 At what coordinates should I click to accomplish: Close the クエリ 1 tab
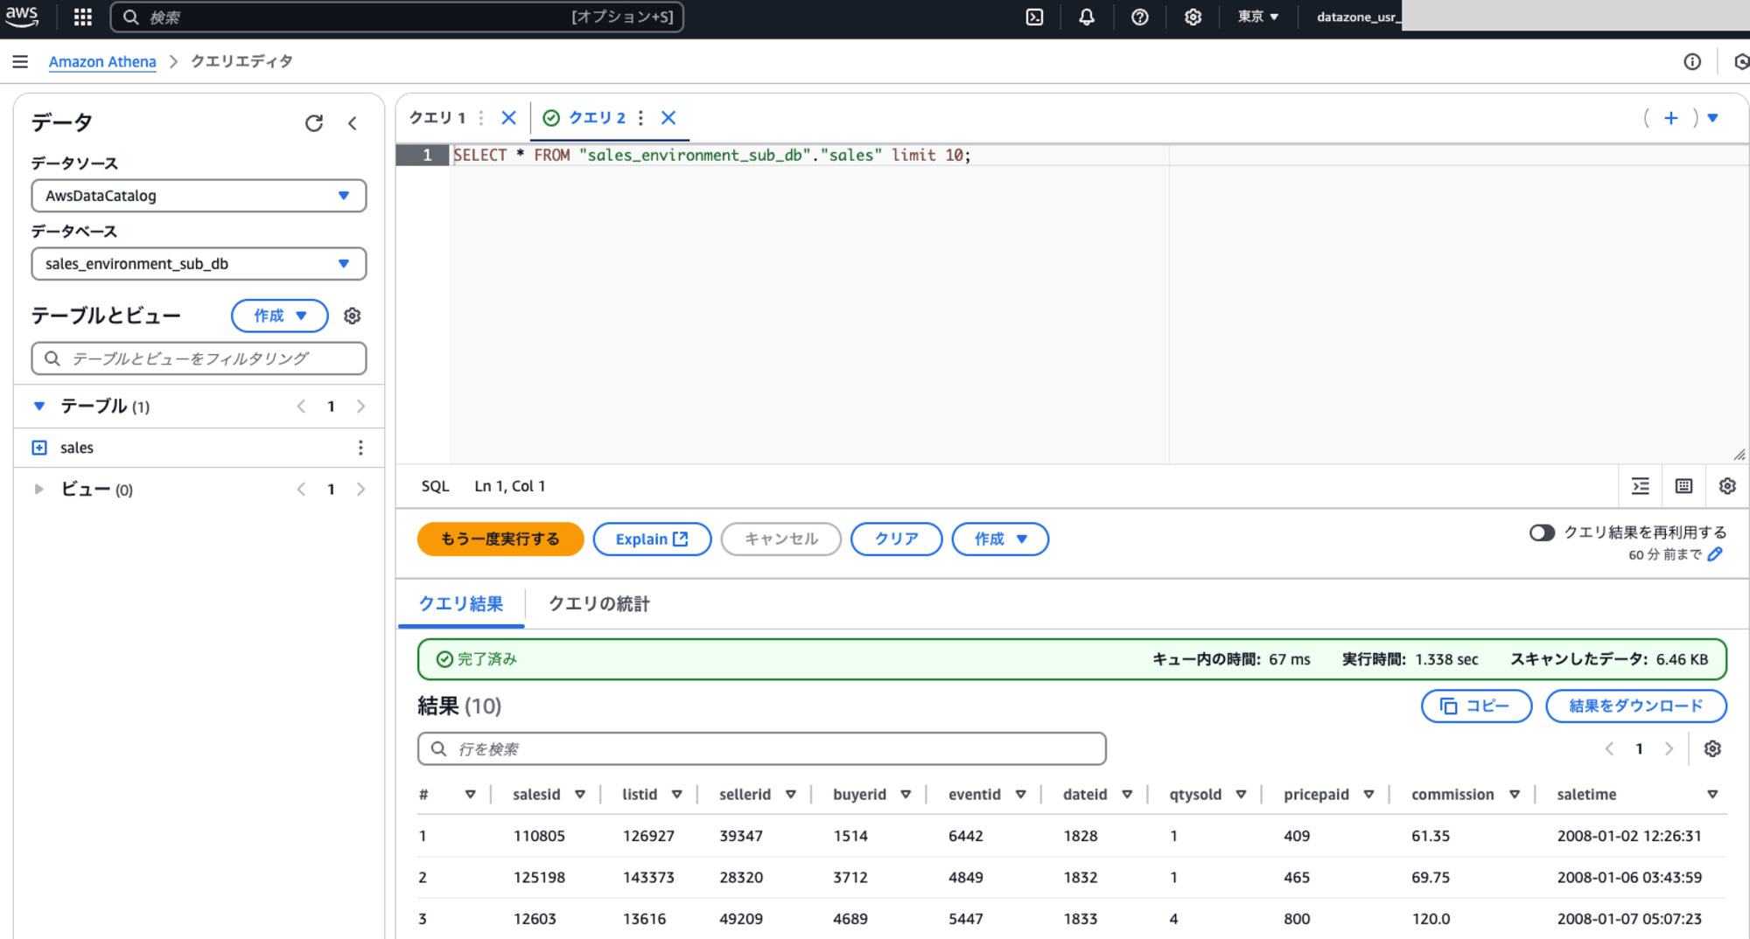tap(508, 117)
